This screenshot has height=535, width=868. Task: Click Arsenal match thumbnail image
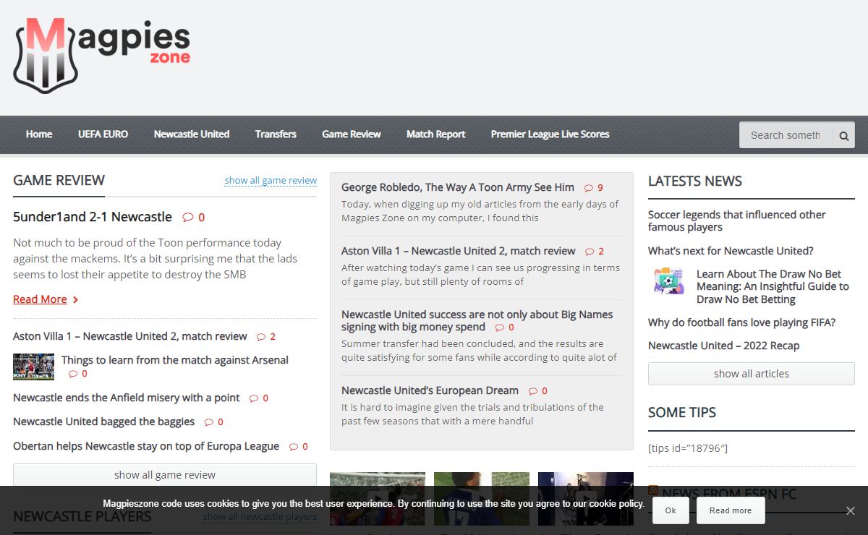(x=33, y=367)
